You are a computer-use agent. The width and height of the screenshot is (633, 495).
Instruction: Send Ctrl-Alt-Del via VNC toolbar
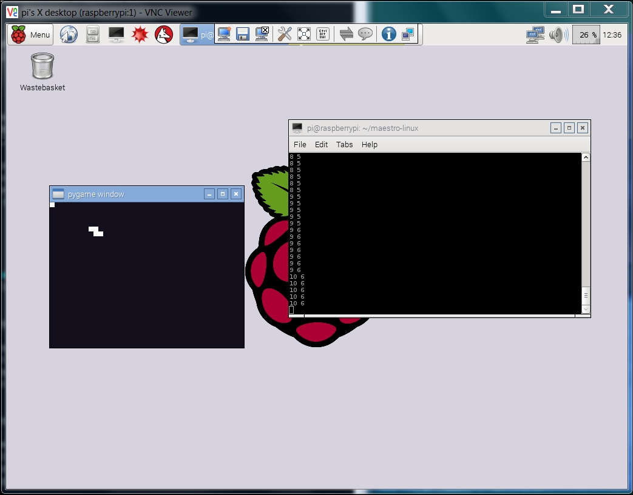(x=323, y=35)
